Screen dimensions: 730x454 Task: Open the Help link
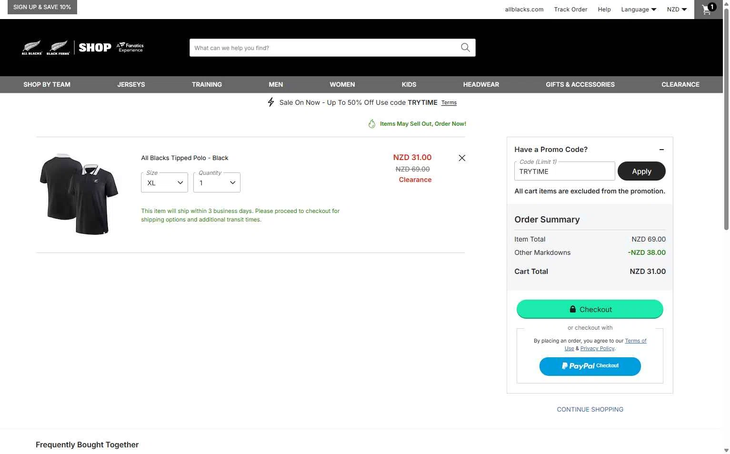tap(604, 9)
